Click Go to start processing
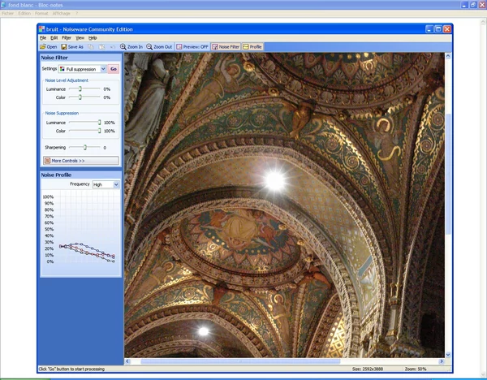The width and height of the screenshot is (487, 380). point(114,69)
